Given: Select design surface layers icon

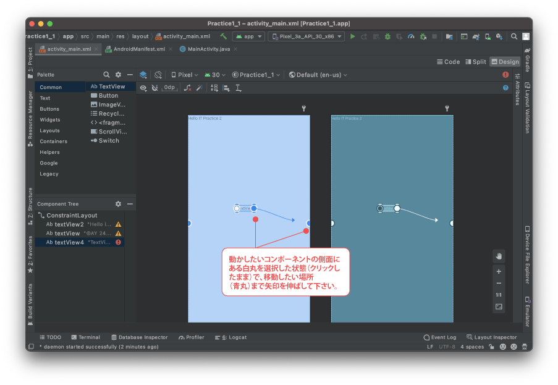Looking at the screenshot, I should tap(143, 75).
